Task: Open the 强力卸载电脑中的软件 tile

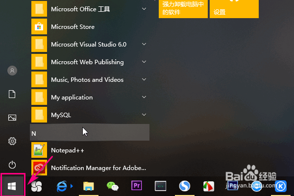Action: pos(183,9)
